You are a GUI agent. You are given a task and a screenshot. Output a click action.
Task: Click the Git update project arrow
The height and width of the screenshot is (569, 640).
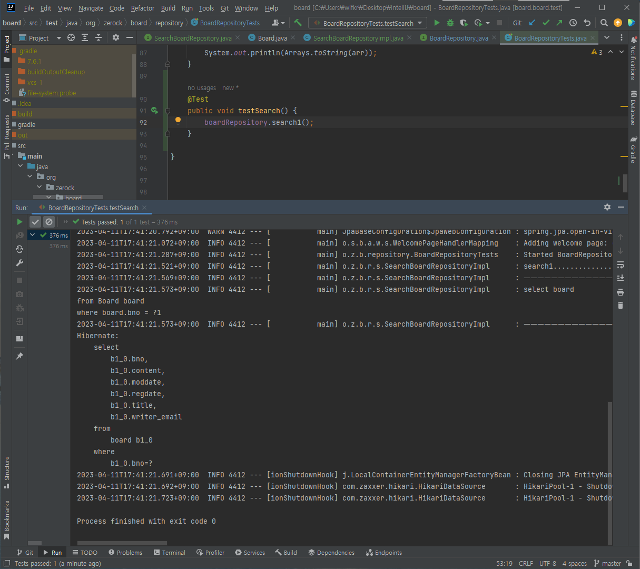(x=532, y=23)
